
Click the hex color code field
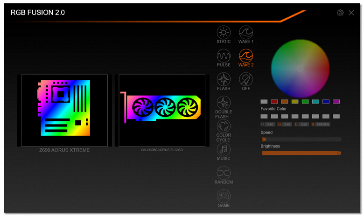pos(323,125)
